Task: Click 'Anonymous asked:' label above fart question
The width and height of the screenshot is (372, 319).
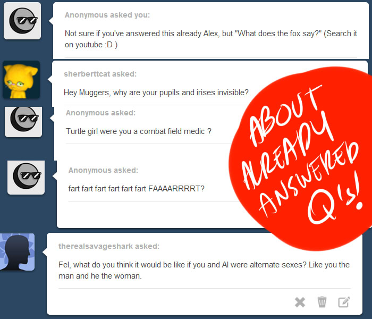Action: [103, 170]
